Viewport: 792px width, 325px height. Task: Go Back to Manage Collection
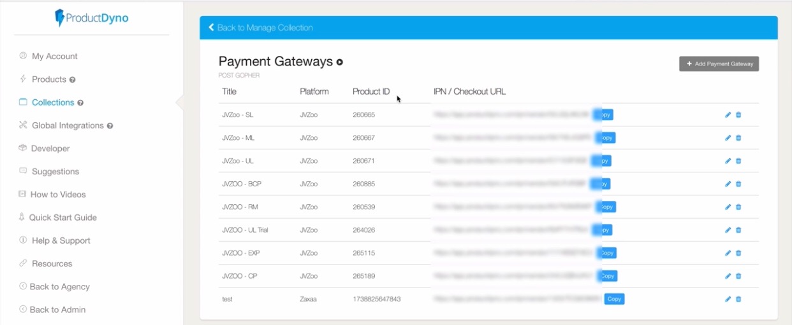click(261, 28)
